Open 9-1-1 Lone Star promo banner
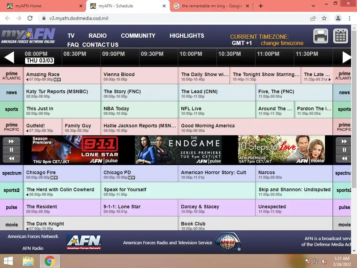This screenshot has width=357, height=268. coord(75,150)
